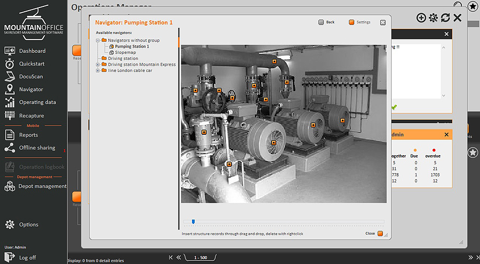Screen dimensions: 480x264
Task: Open Depot management cubes icon
Action: coord(10,186)
